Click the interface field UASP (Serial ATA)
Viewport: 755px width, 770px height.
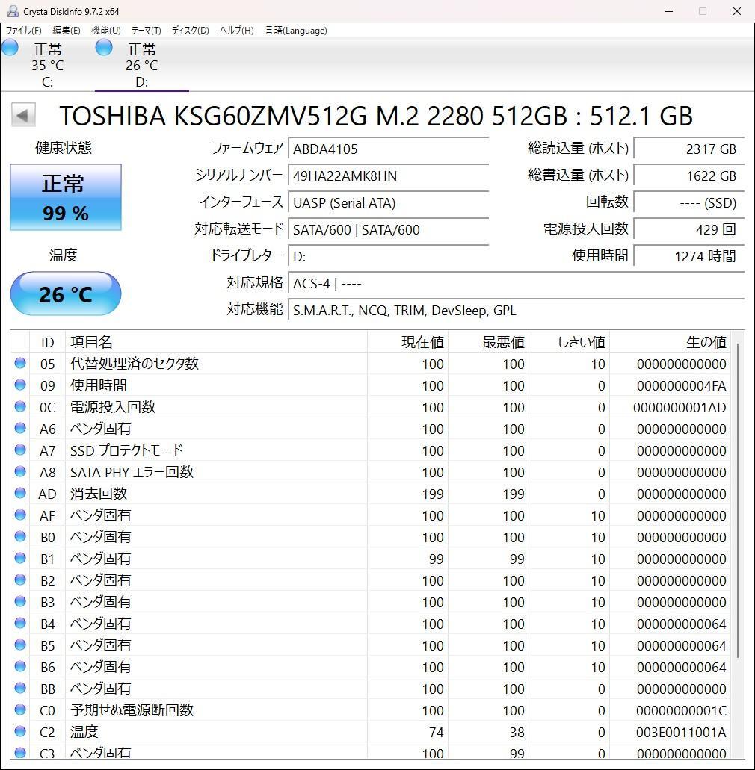[x=388, y=203]
